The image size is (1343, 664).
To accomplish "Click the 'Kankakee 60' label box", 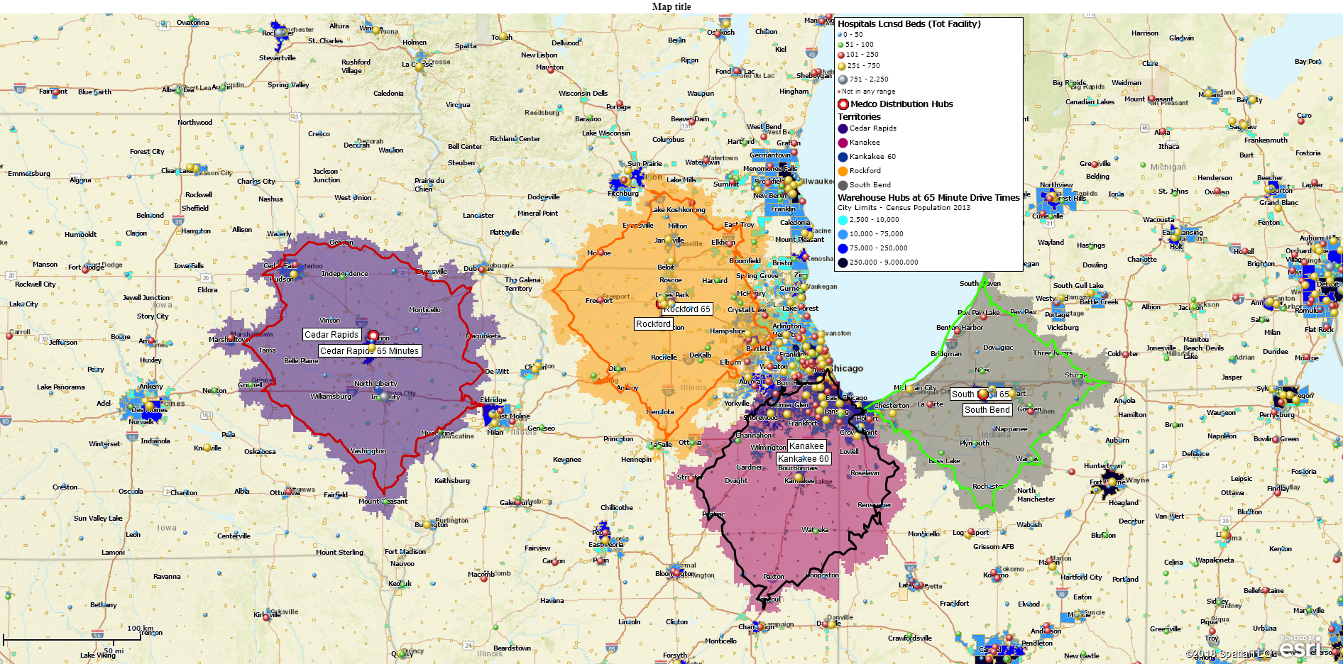I will (x=804, y=459).
